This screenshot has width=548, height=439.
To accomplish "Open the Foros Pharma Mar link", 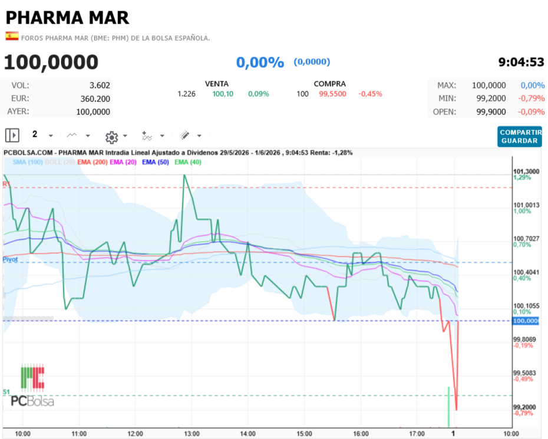I will point(115,38).
